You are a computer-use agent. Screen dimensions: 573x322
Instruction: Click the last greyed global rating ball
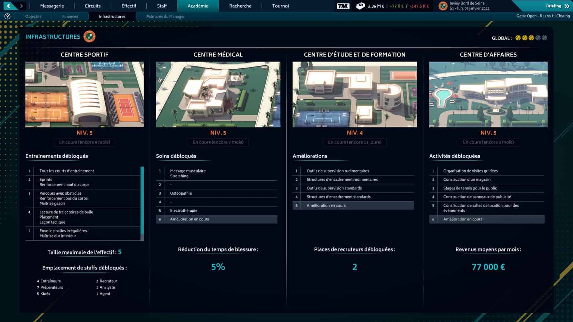(x=544, y=38)
